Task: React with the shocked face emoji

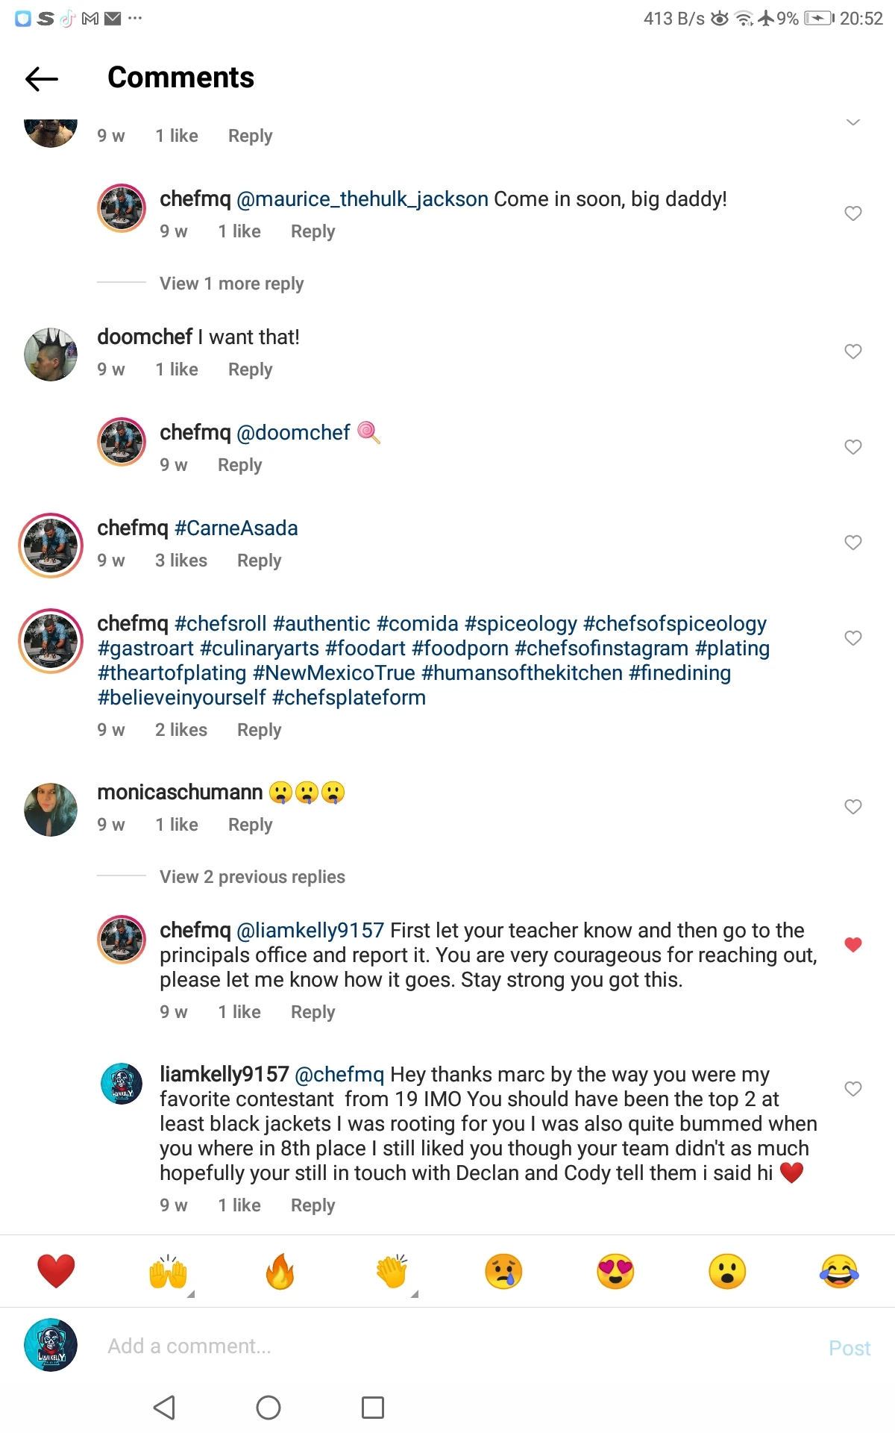Action: tap(725, 1271)
